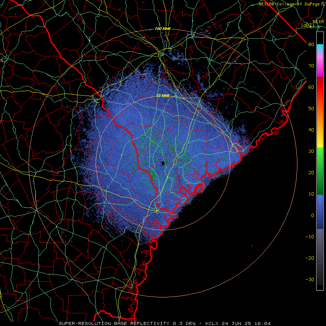Click the 10 value on the dBZ scale
This screenshot has height=326, width=326.
tap(311, 194)
